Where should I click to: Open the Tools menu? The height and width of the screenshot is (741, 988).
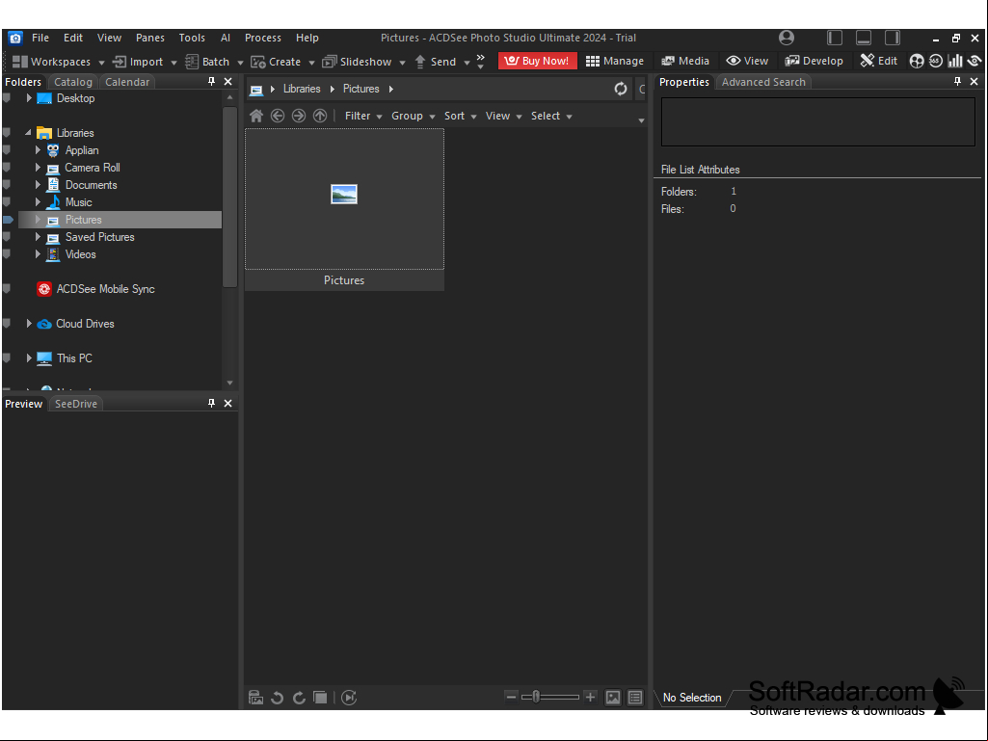tap(192, 38)
